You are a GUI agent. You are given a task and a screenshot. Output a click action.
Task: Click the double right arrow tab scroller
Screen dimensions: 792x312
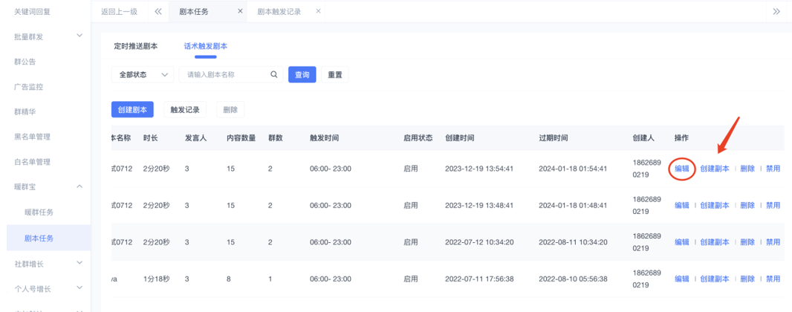pos(776,11)
